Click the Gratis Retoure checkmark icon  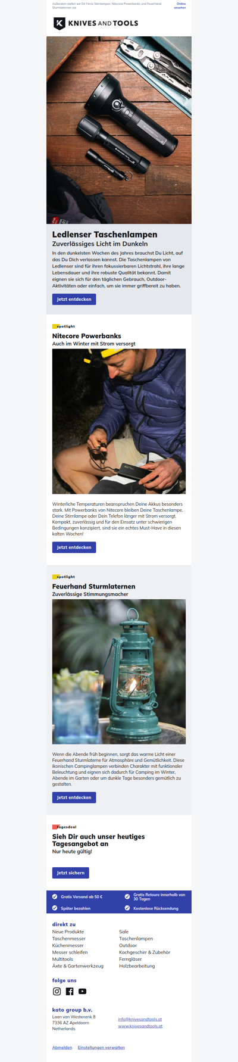click(x=127, y=896)
